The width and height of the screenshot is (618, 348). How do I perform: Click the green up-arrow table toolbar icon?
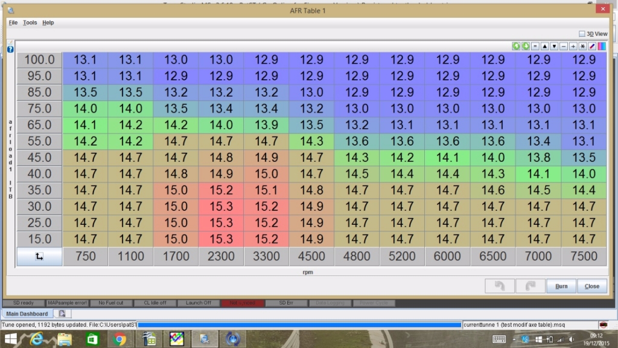(x=516, y=46)
